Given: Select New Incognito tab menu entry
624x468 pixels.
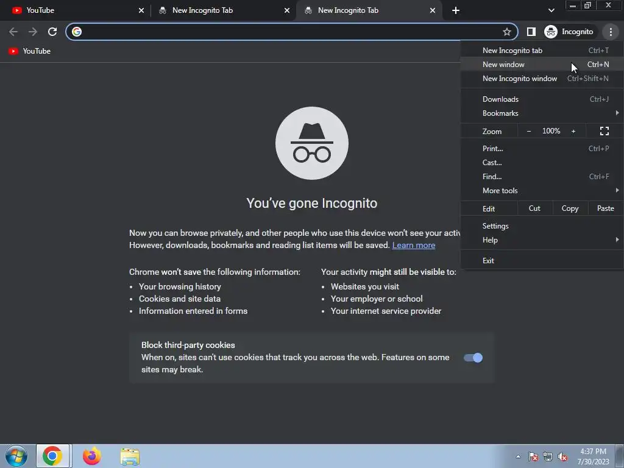Looking at the screenshot, I should pyautogui.click(x=542, y=51).
